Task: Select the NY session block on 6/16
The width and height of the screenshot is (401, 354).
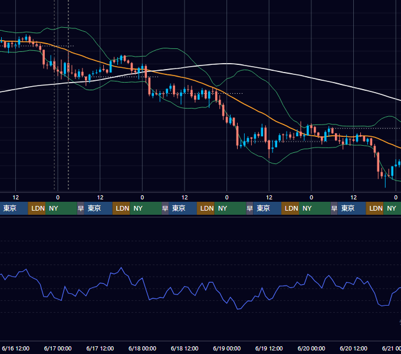Action: click(61, 208)
